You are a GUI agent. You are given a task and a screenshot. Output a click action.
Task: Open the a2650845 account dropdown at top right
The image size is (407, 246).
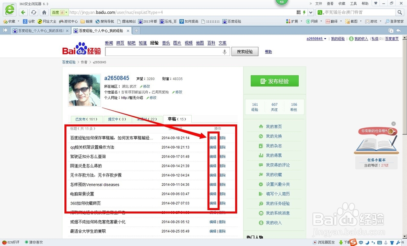coord(316,39)
